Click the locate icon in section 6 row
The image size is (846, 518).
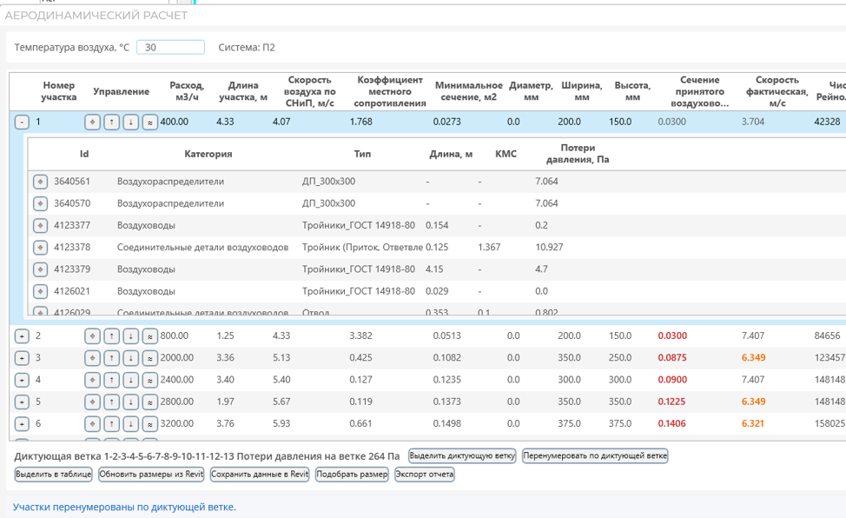[92, 424]
